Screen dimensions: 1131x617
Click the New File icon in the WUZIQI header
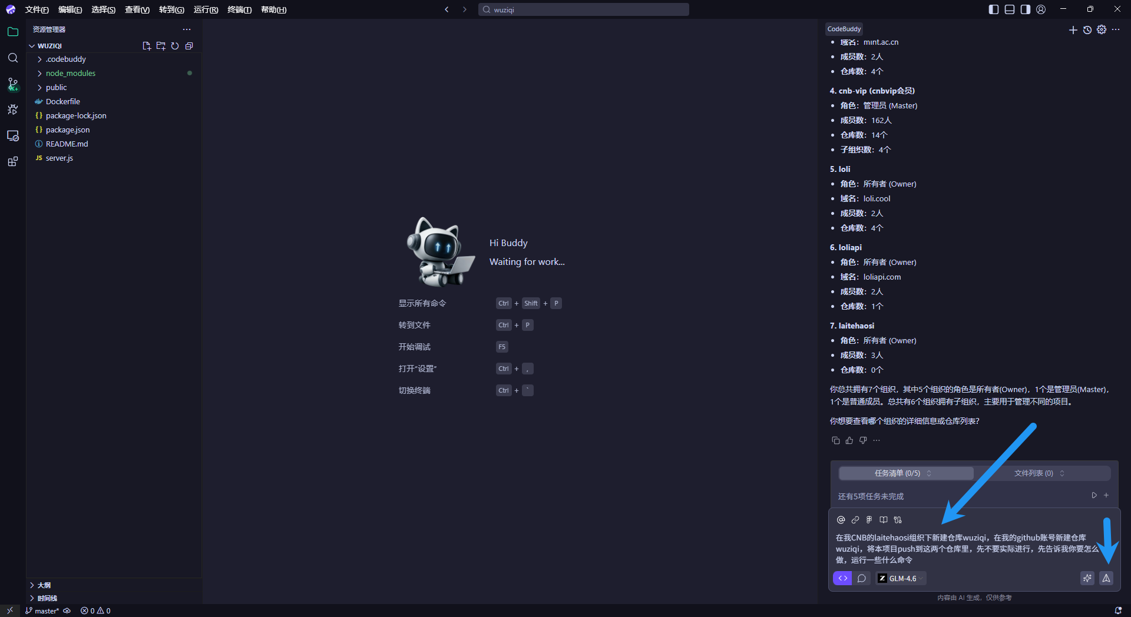pyautogui.click(x=147, y=46)
